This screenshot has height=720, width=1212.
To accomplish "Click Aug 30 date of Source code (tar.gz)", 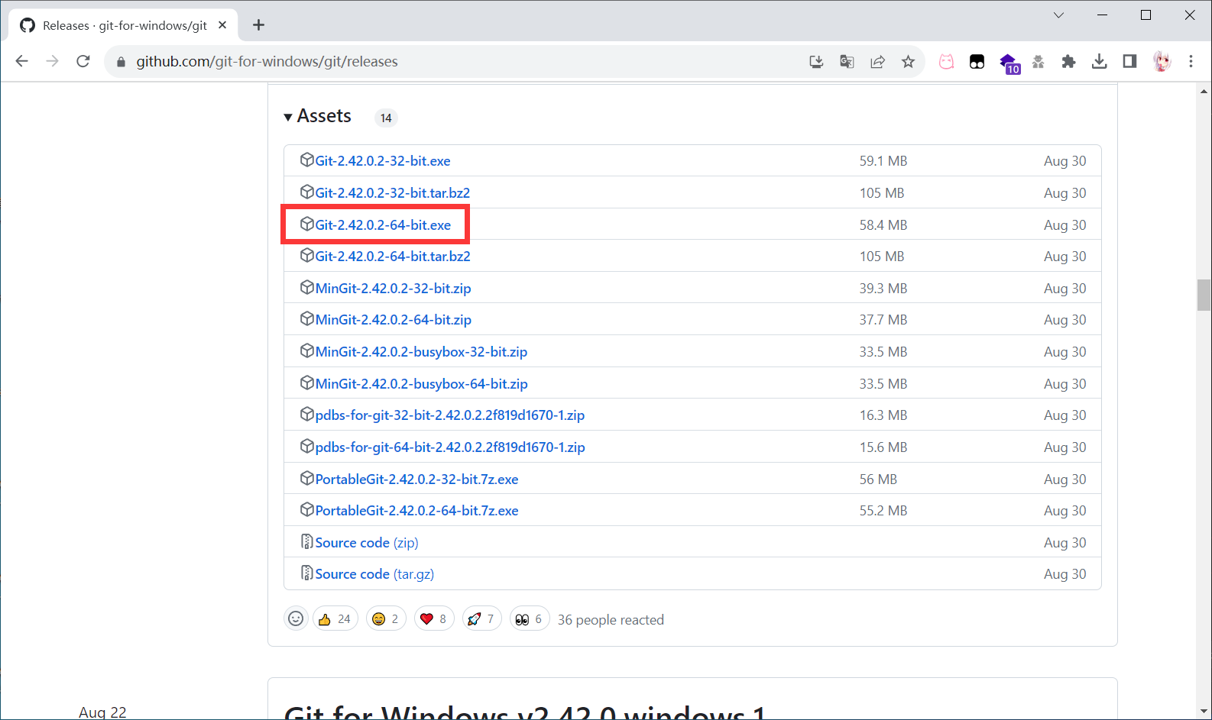I will tap(1065, 574).
